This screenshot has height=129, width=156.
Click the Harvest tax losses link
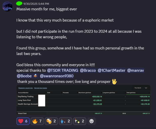point(40,88)
